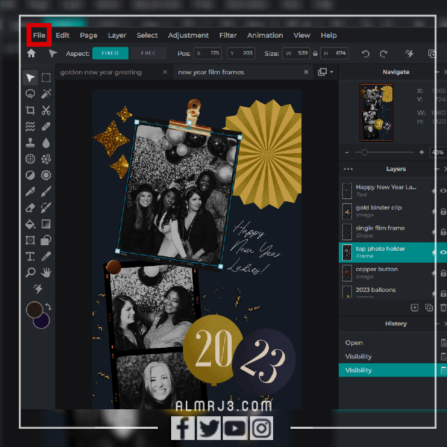The width and height of the screenshot is (447, 447).
Task: Select the Magic Wand tool
Action: click(46, 94)
